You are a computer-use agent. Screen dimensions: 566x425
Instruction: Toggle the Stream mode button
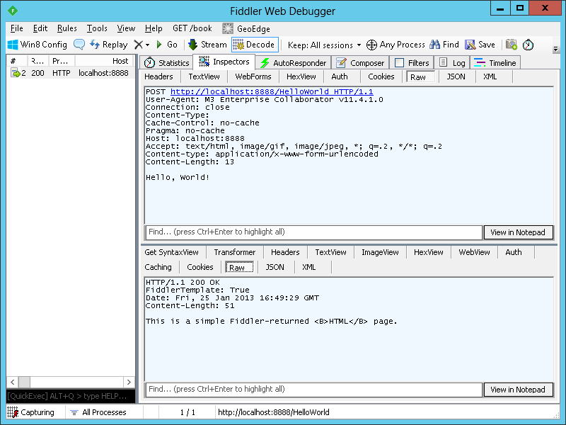click(x=207, y=45)
